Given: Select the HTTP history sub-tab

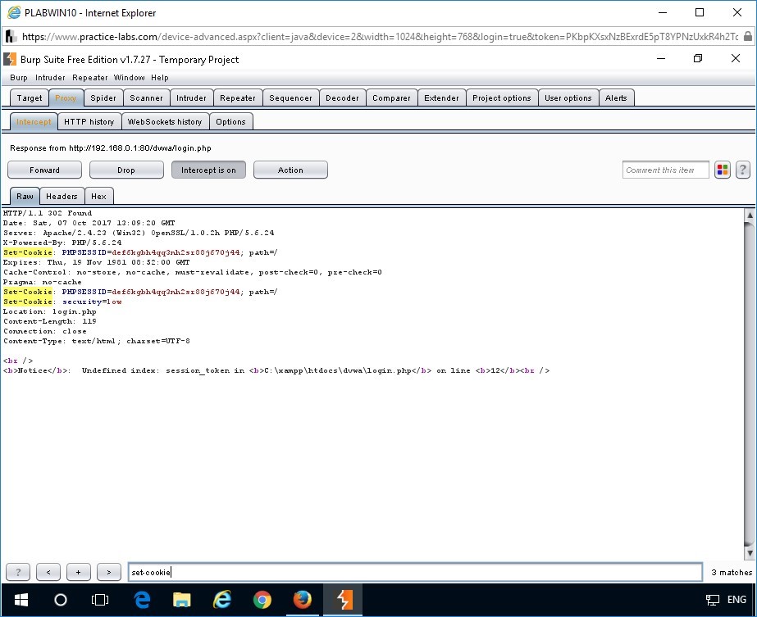Looking at the screenshot, I should point(89,122).
